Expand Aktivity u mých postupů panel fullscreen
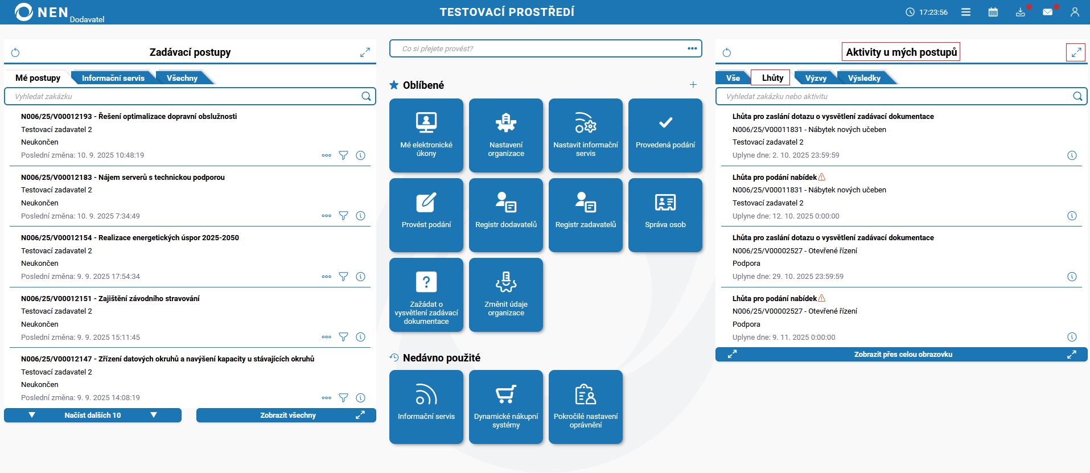Viewport: 1090px width, 473px height. (1076, 52)
